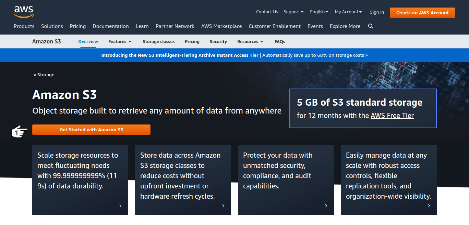
Task: Follow the AWS Free Tier link
Action: pyautogui.click(x=392, y=116)
